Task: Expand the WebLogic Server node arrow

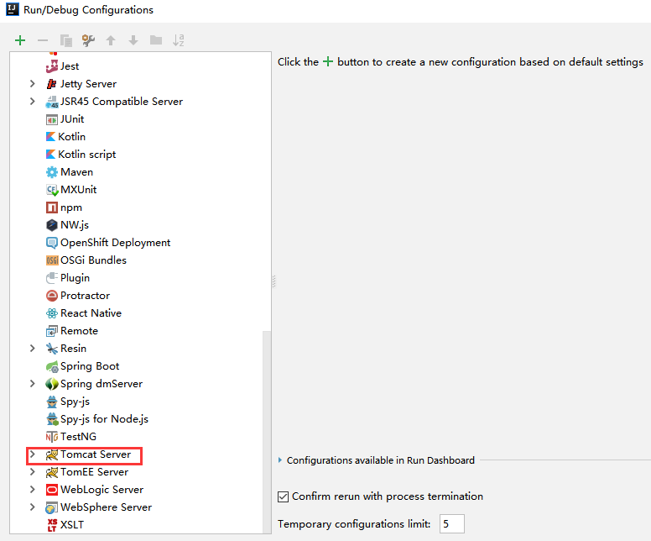Action: click(x=33, y=490)
